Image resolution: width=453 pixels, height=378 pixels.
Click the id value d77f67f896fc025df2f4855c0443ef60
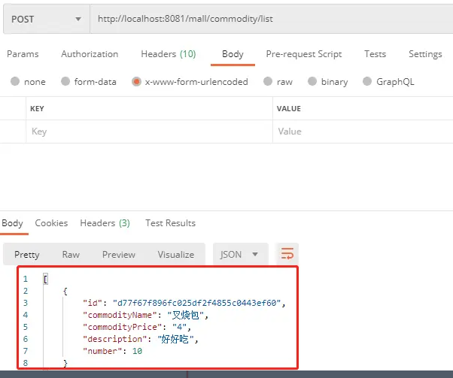(196, 303)
